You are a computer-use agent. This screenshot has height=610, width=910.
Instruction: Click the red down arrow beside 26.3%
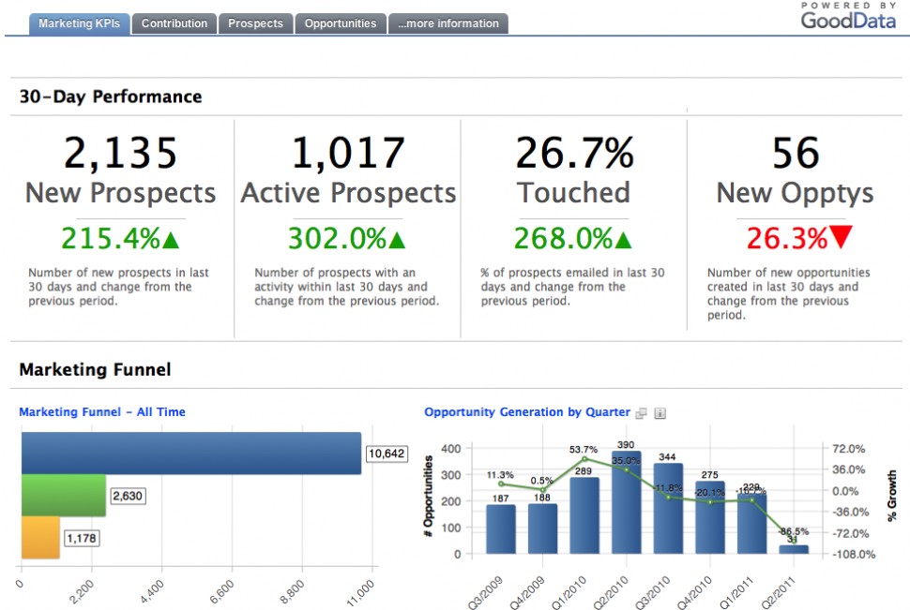842,239
